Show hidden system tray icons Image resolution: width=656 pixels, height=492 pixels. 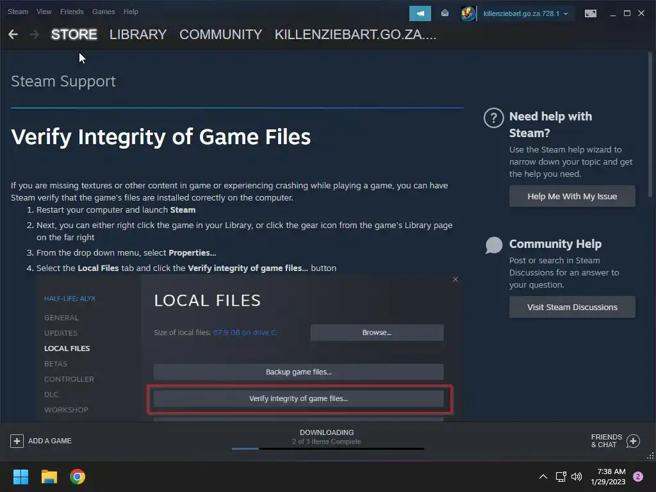tap(543, 477)
